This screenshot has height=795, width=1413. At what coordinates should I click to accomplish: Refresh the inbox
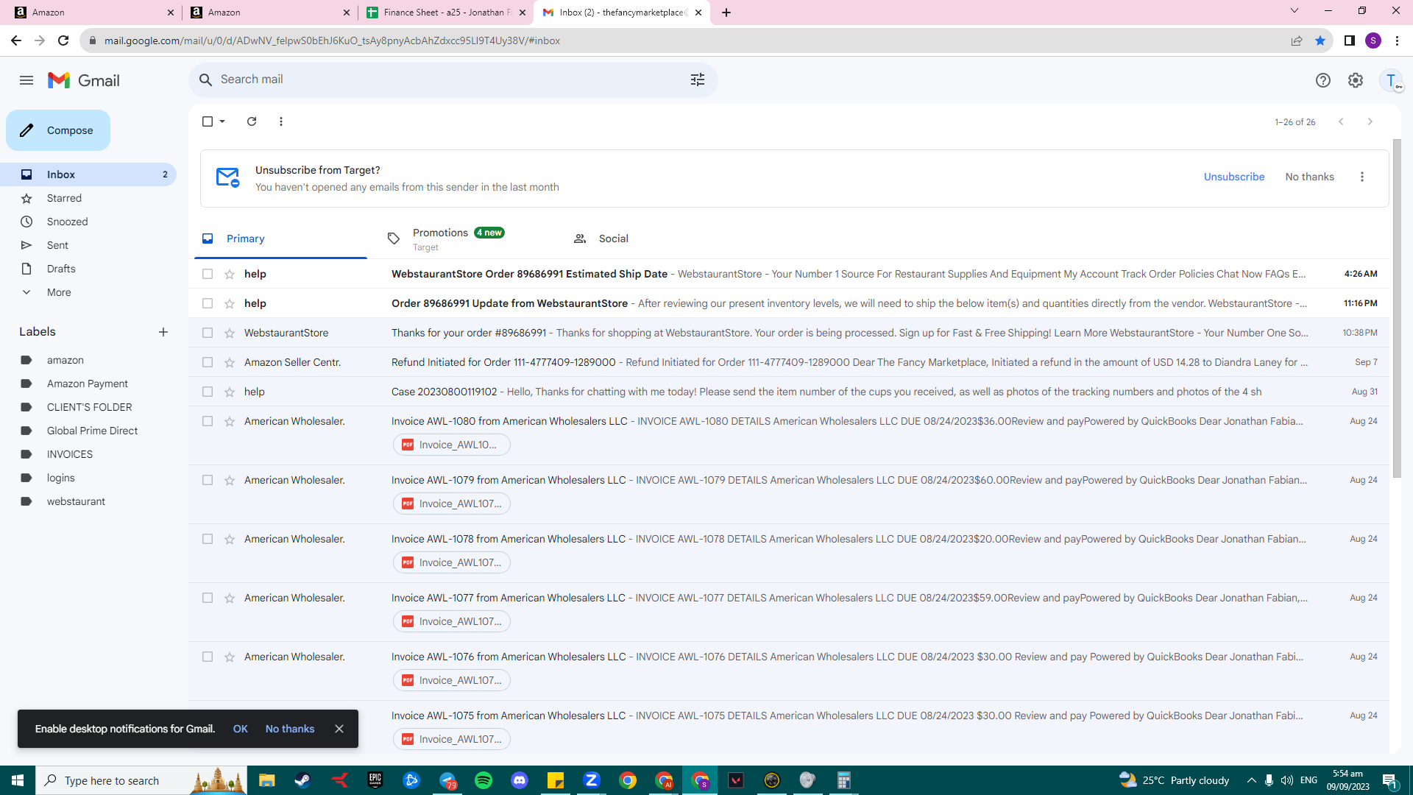pos(252,121)
